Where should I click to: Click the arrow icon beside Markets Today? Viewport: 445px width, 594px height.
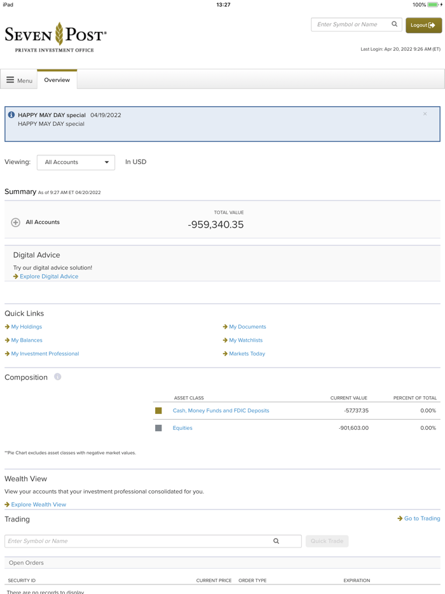(x=225, y=353)
